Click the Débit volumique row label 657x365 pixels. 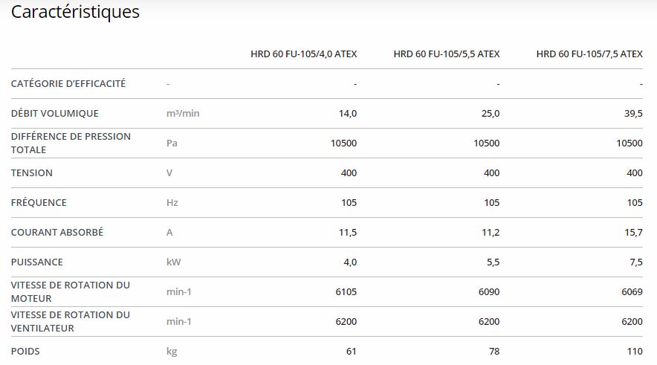coord(54,113)
